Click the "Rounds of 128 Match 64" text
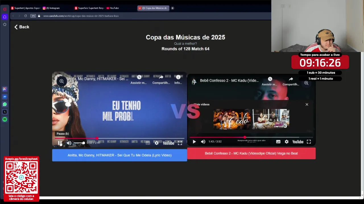 185,49
